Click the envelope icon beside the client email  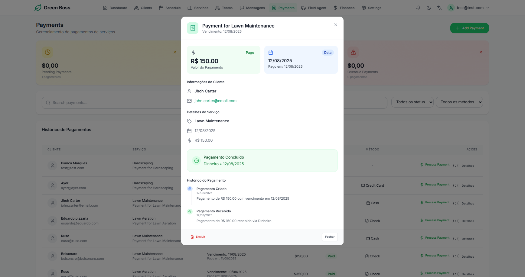[x=189, y=101]
